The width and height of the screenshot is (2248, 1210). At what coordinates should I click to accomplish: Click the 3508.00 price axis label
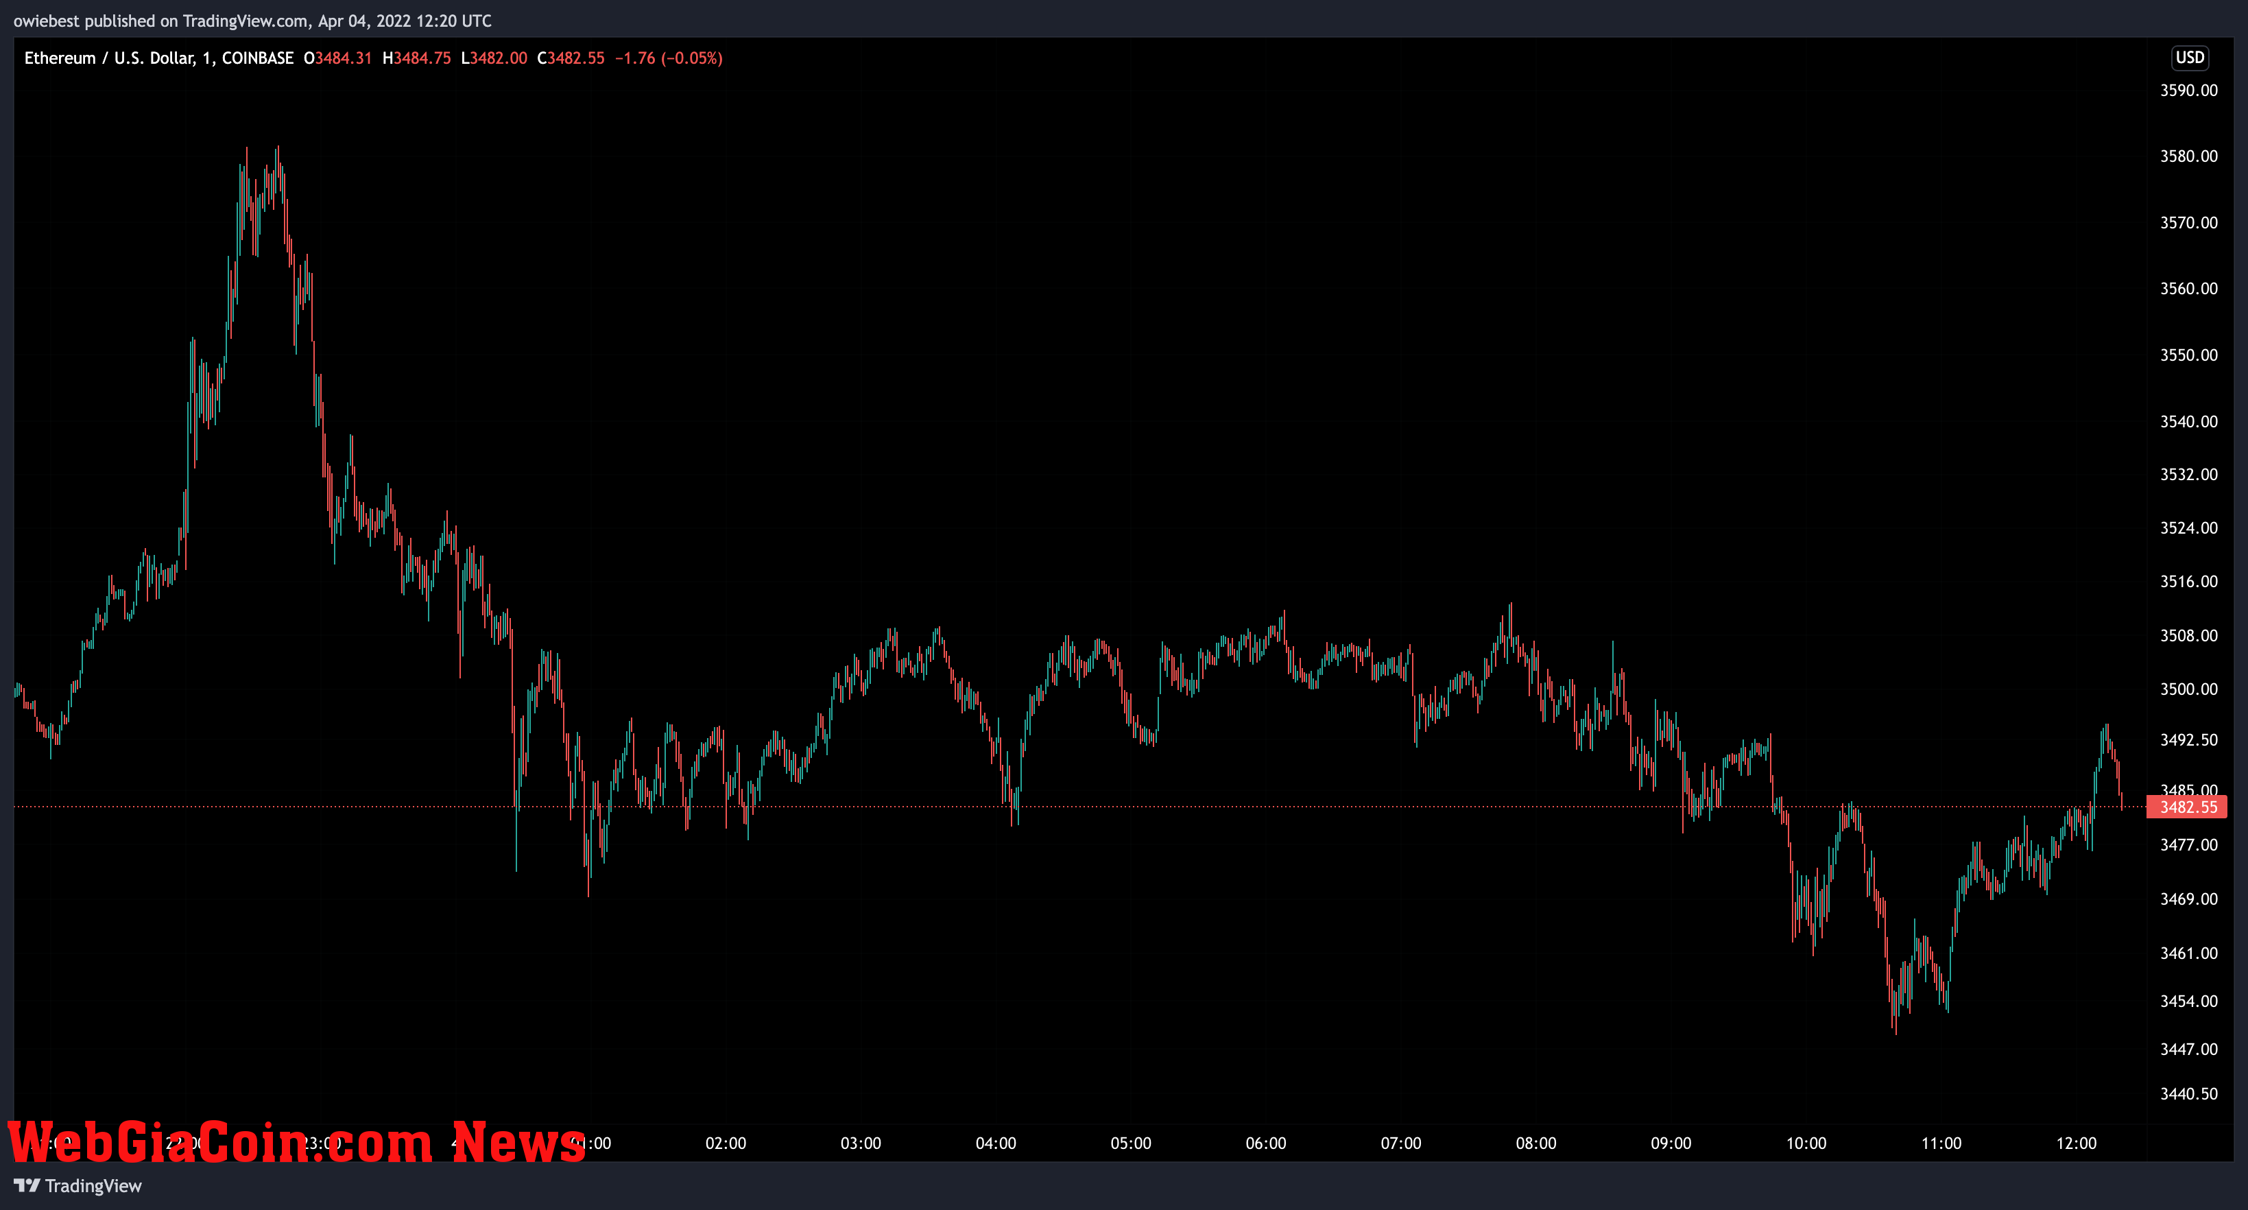[x=2188, y=636]
